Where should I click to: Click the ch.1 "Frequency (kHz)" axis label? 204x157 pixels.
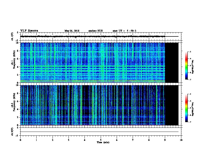(x=14, y=60)
